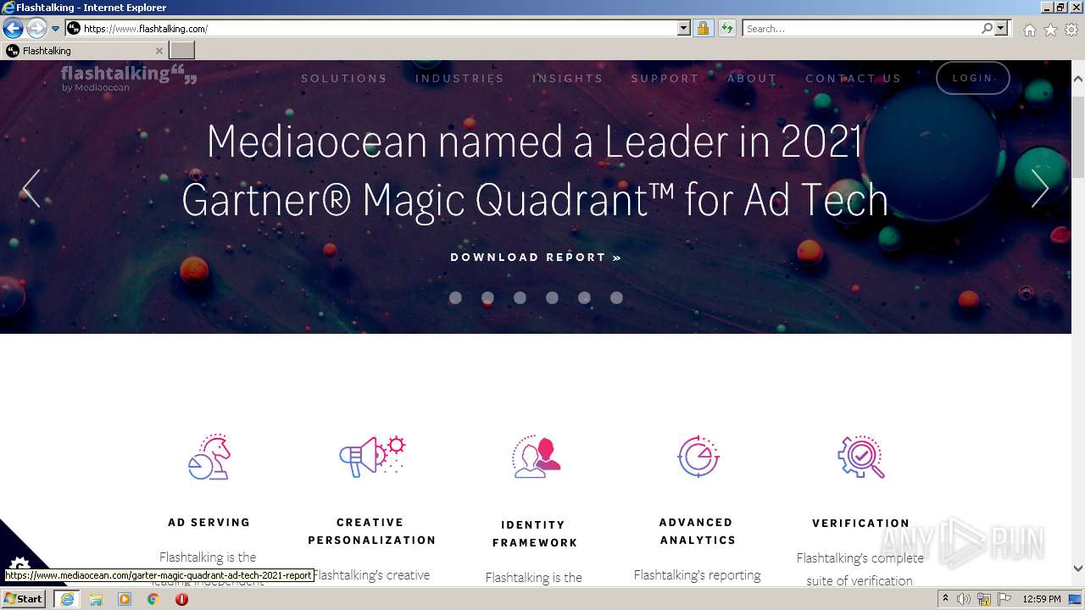Click the Search box in toolbar
This screenshot has width=1085, height=610.
point(861,28)
